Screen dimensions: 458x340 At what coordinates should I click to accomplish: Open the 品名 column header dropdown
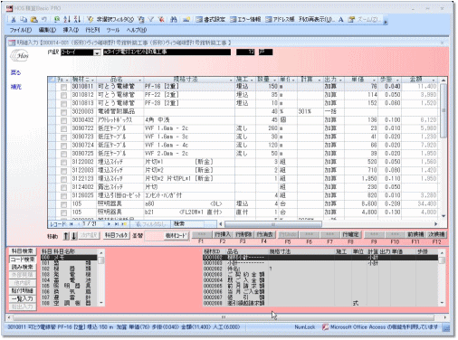[x=139, y=80]
